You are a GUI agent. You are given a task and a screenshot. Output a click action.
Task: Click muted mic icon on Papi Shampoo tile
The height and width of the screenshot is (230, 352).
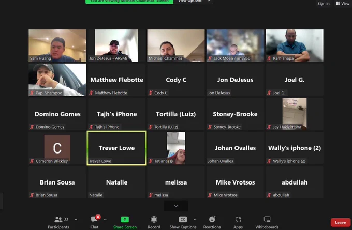[x=32, y=93]
